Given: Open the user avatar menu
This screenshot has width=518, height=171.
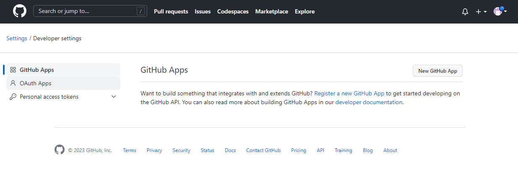Looking at the screenshot, I should (x=500, y=11).
